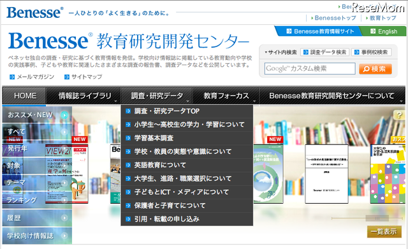Expand the テーマ sidebar filter
The height and width of the screenshot is (249, 408).
37,183
